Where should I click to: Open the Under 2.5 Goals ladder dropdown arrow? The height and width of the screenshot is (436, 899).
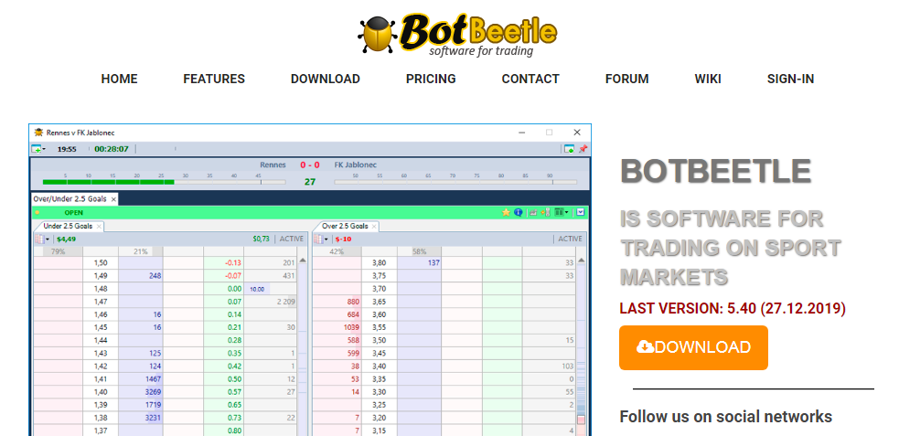point(48,239)
